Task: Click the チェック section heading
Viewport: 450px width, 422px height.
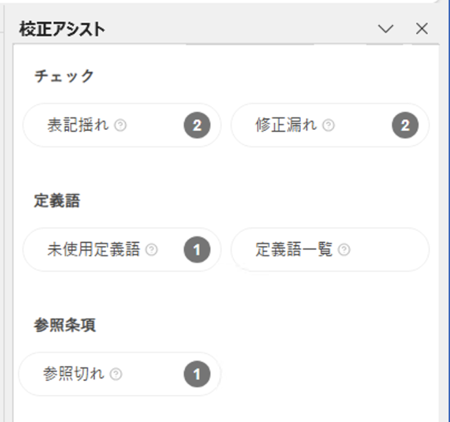Action: 64,76
